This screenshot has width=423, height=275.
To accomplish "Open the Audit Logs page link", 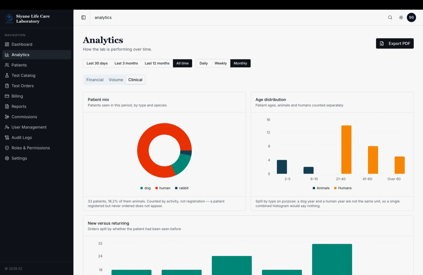I will point(37,137).
